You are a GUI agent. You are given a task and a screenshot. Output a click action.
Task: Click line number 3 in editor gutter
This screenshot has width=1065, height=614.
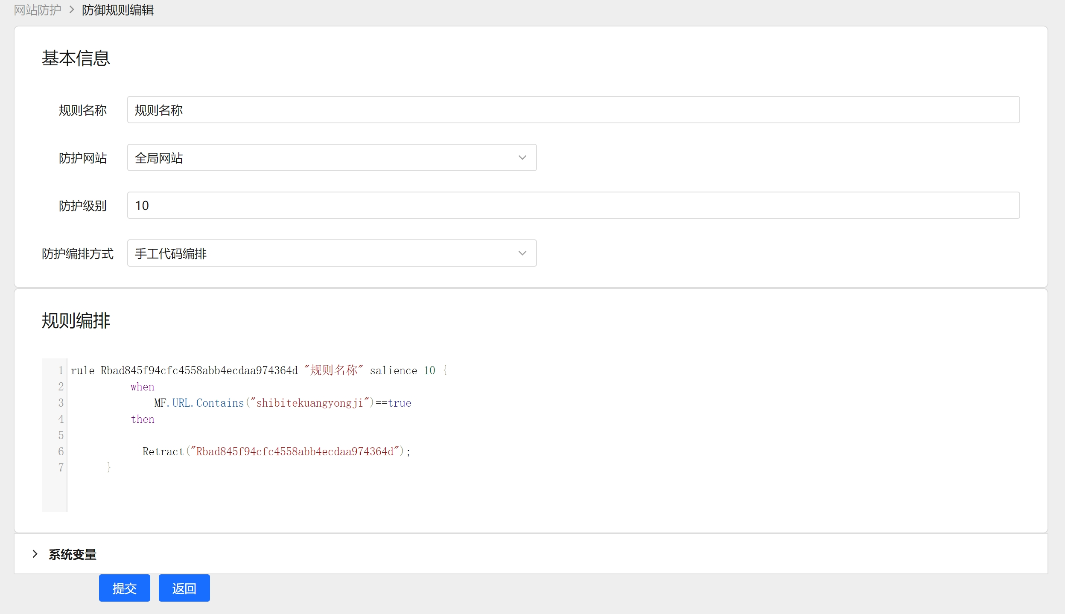[61, 403]
